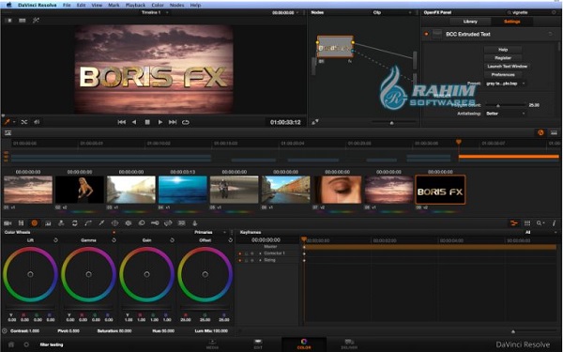Open the Power Window palette icon
This screenshot has height=352, width=563.
click(114, 223)
